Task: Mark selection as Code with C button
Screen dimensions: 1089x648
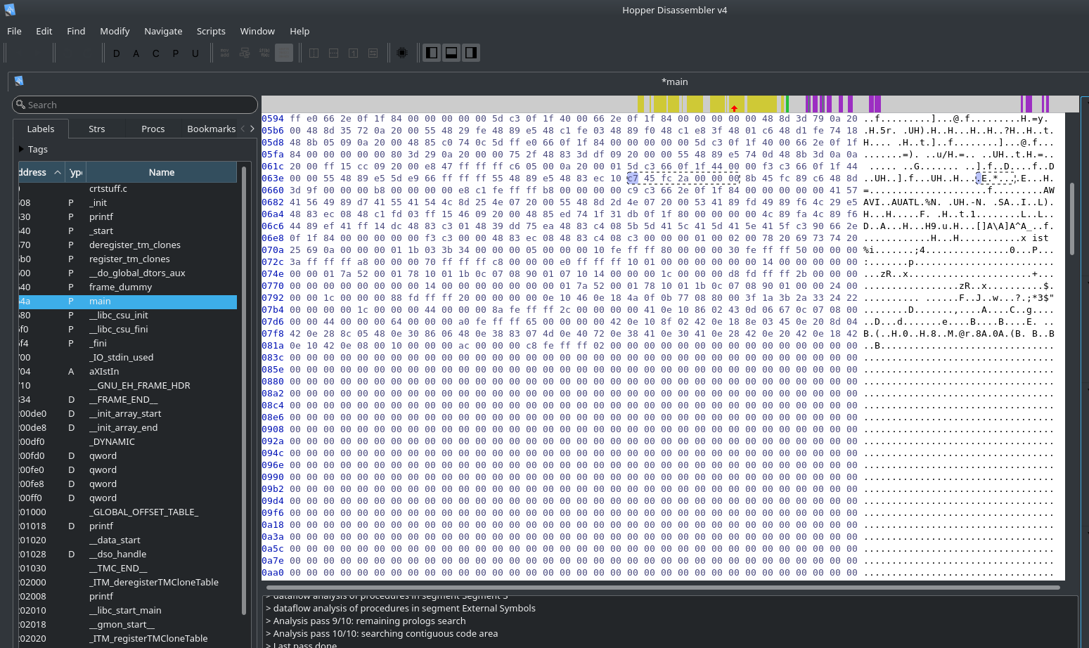Action: pyautogui.click(x=155, y=53)
